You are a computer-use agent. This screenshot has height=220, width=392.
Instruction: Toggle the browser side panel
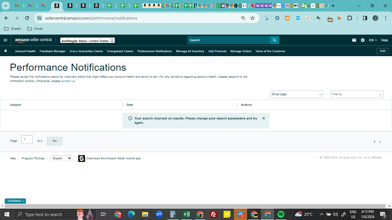click(x=365, y=18)
